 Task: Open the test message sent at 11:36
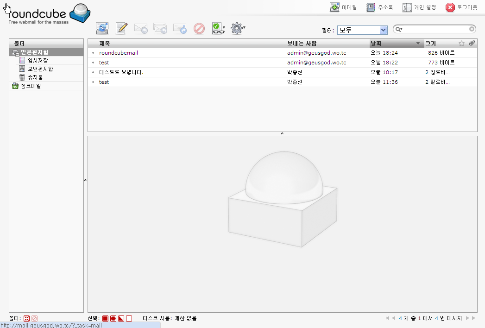click(104, 82)
